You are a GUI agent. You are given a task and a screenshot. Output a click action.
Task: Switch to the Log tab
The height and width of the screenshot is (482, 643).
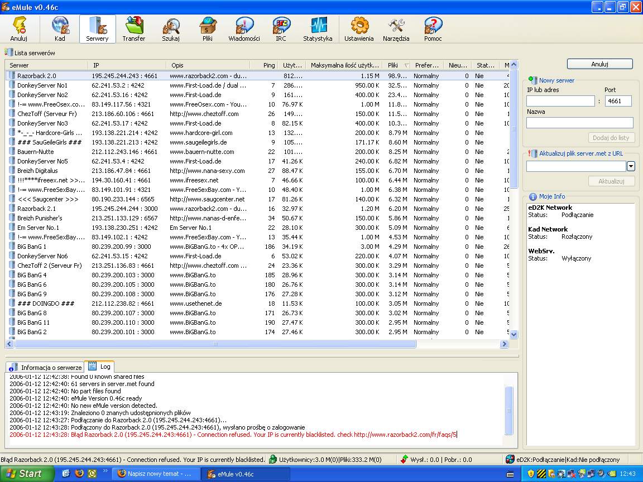click(100, 367)
